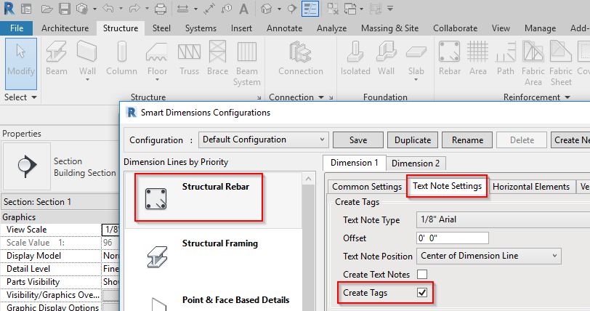
Task: Select the Modify arrow tool
Action: coord(21,63)
